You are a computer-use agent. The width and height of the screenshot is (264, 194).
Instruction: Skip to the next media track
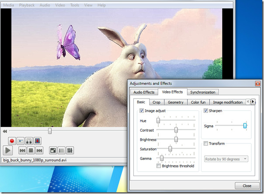(x=39, y=150)
